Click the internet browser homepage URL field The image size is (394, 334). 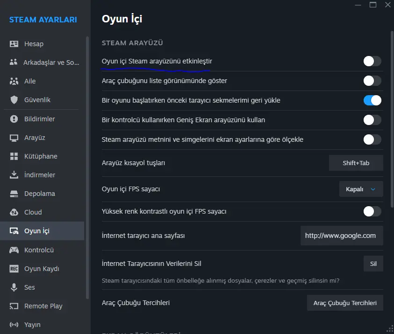point(342,236)
